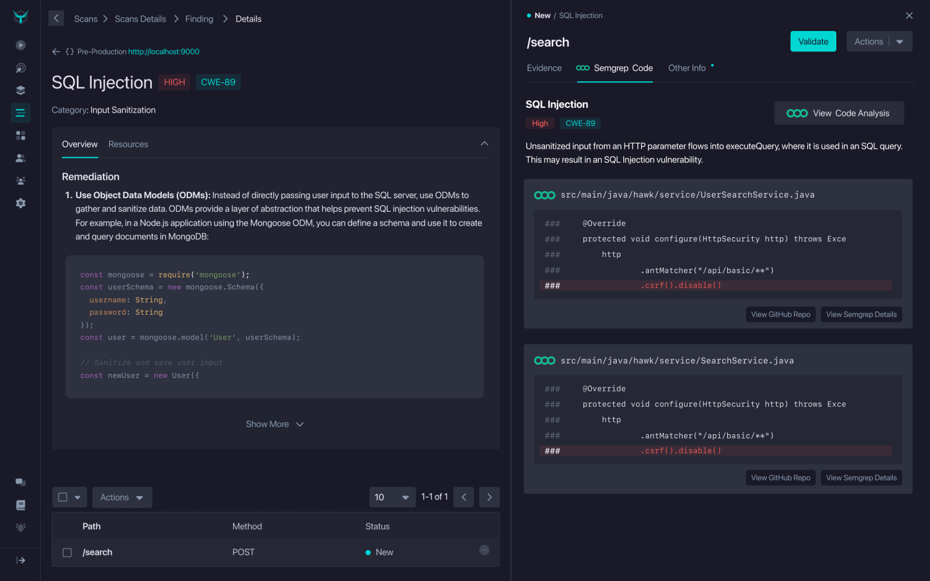Open the http://localhost:9000 link
The image size is (930, 581).
click(x=164, y=52)
